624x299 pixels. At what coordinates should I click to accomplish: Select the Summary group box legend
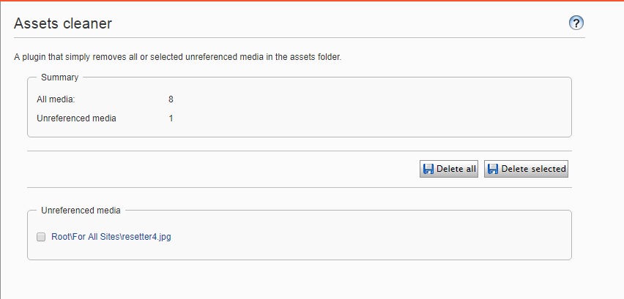60,77
